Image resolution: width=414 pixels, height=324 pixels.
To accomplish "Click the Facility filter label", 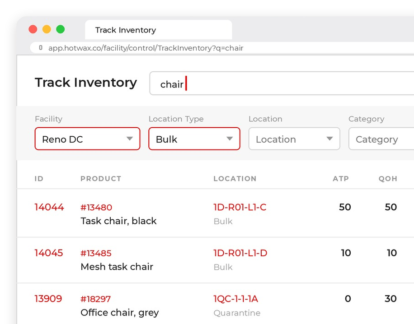I will [48, 119].
